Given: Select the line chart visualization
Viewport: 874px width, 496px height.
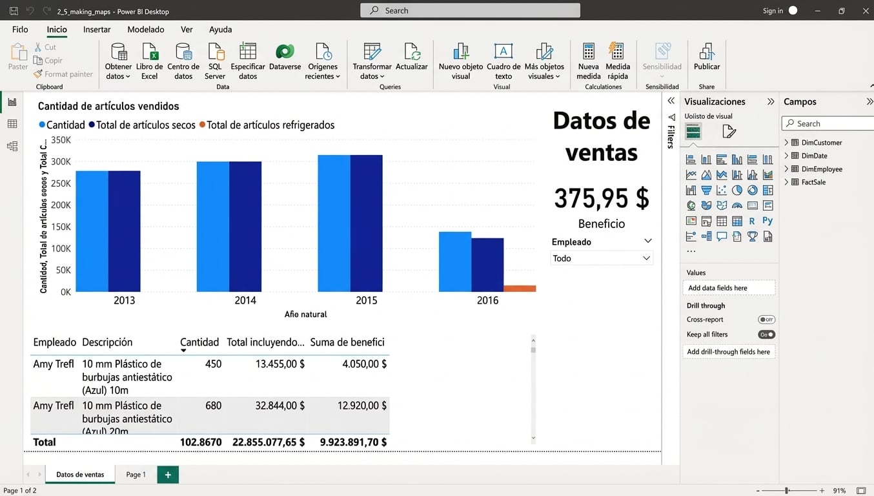Looking at the screenshot, I should tap(691, 174).
